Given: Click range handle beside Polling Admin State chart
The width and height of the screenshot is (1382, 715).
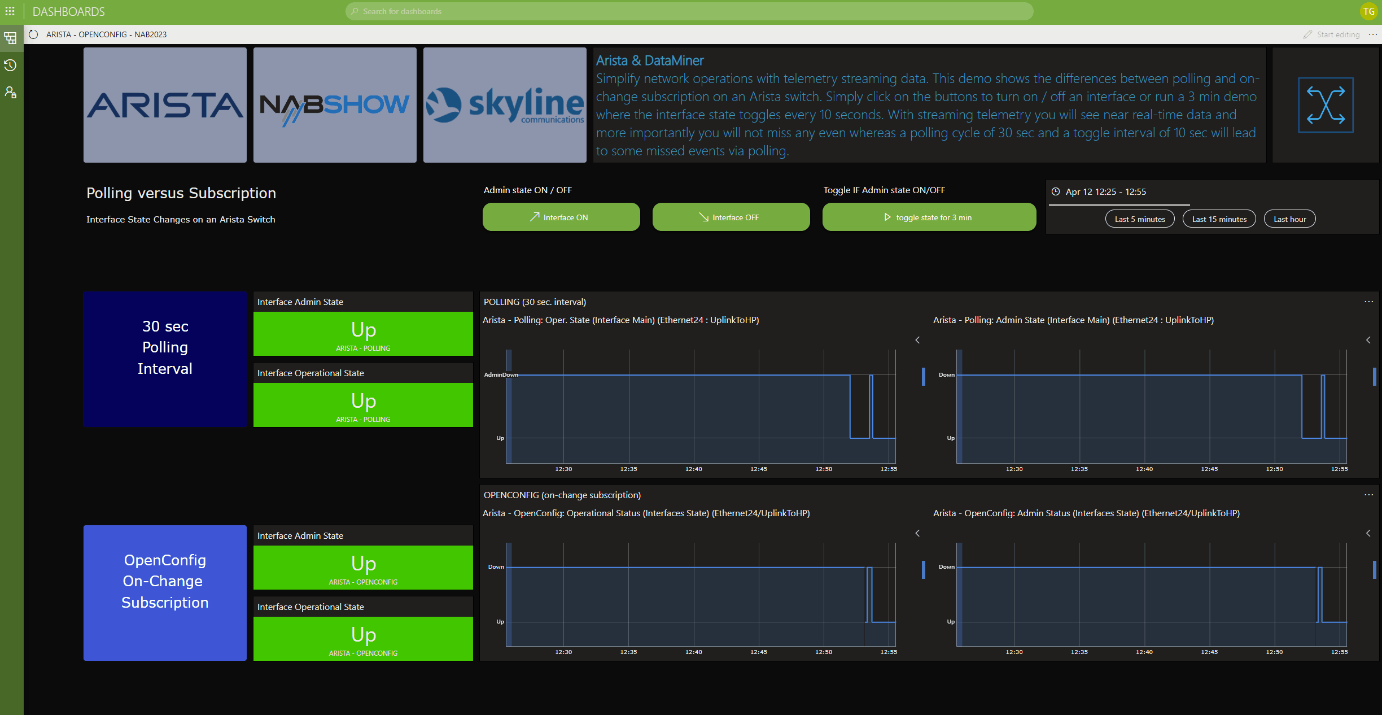Looking at the screenshot, I should tap(1374, 377).
